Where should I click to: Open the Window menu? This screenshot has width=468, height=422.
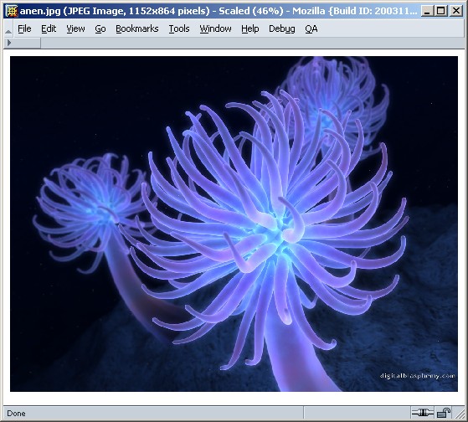coord(215,28)
